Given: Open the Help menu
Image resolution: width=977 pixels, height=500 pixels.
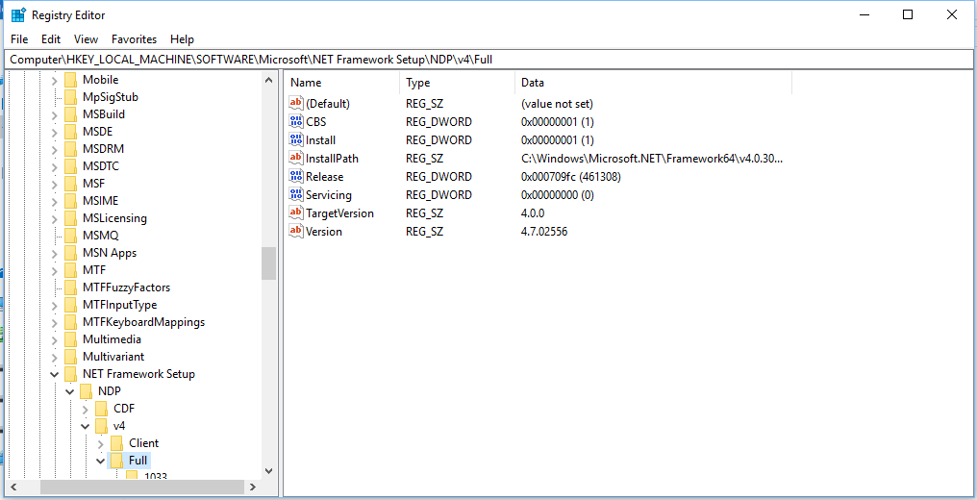Looking at the screenshot, I should tap(182, 39).
